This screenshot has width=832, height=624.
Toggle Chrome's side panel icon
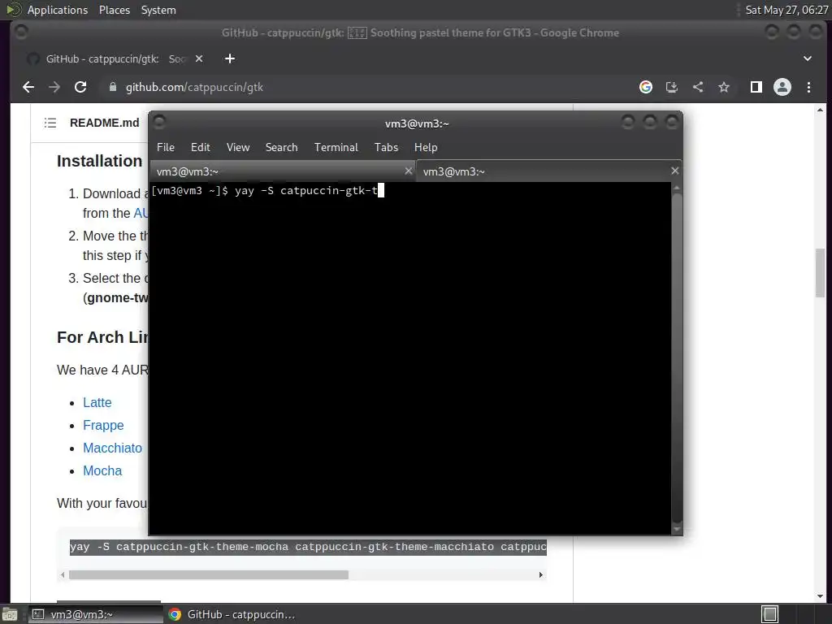coord(756,87)
